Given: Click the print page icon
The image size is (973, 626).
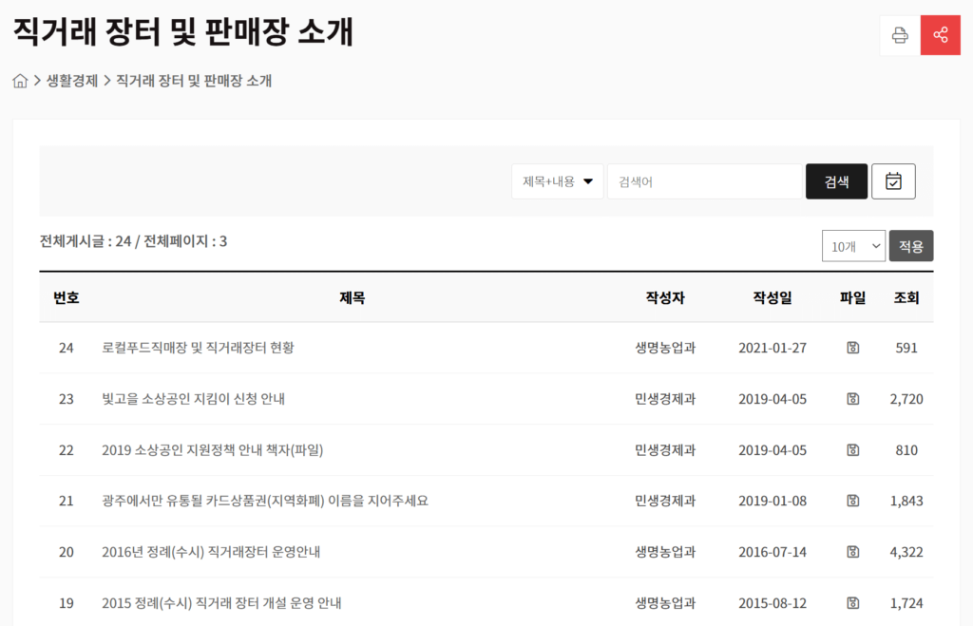Looking at the screenshot, I should click(x=900, y=35).
